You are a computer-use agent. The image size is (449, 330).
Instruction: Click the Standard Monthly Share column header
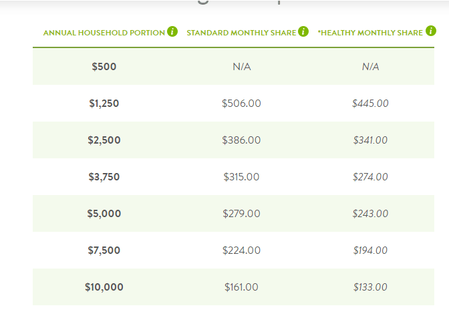coord(241,33)
